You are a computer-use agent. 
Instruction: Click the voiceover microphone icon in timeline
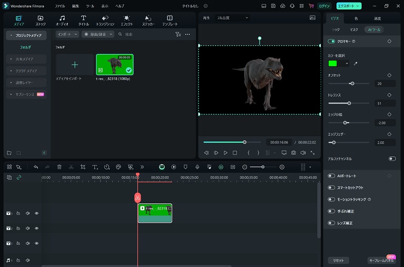(197, 167)
